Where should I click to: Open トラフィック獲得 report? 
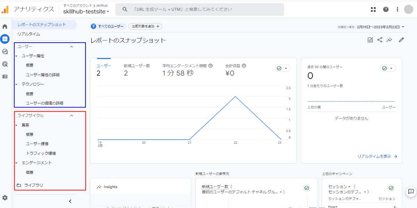point(41,153)
